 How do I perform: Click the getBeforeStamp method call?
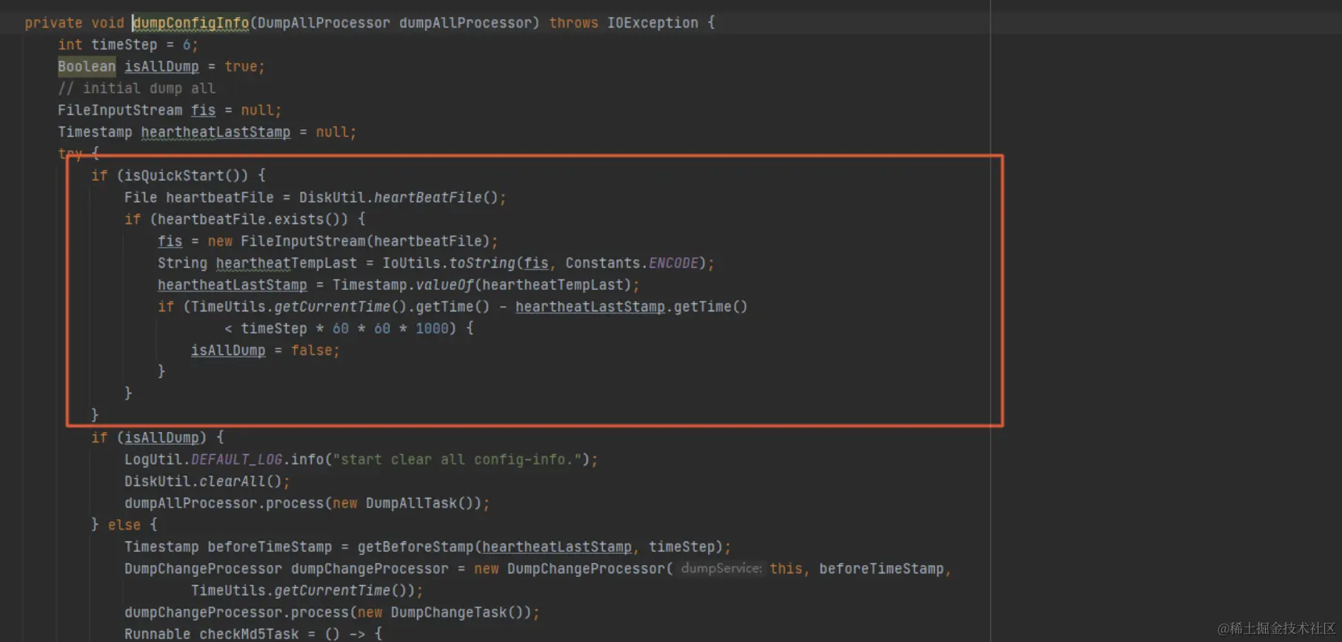[415, 547]
